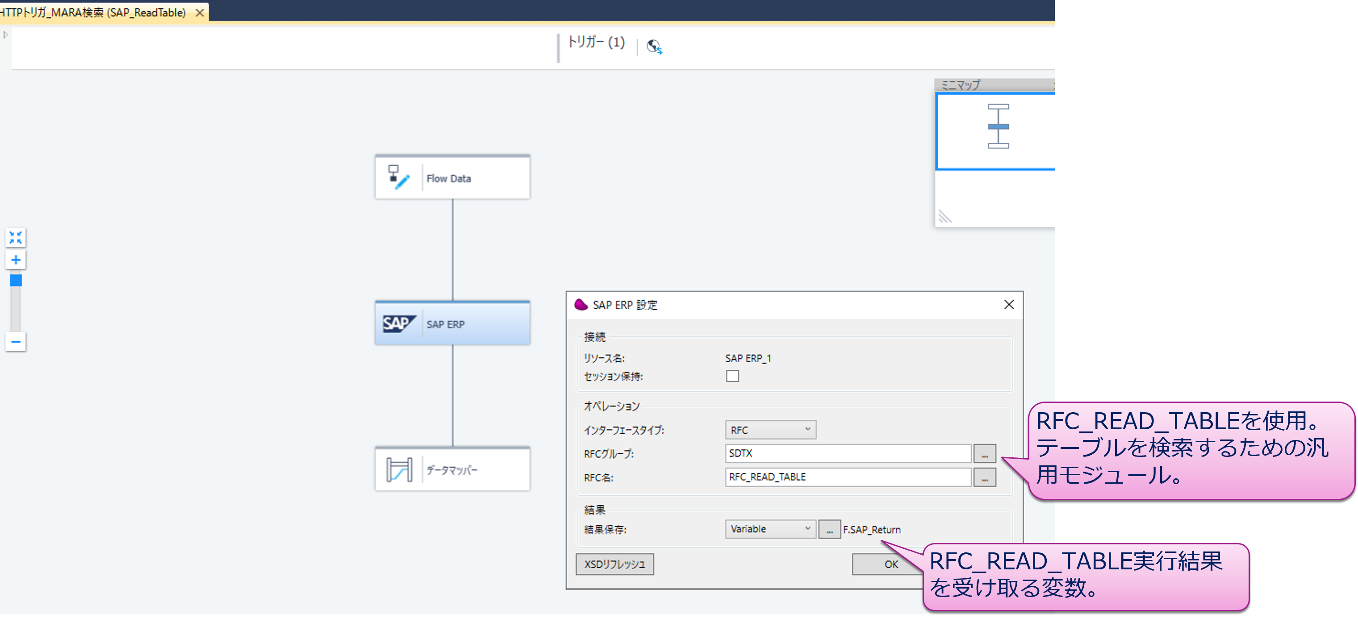Select the SAP ERP node logo
1358x622 pixels.
click(x=399, y=323)
